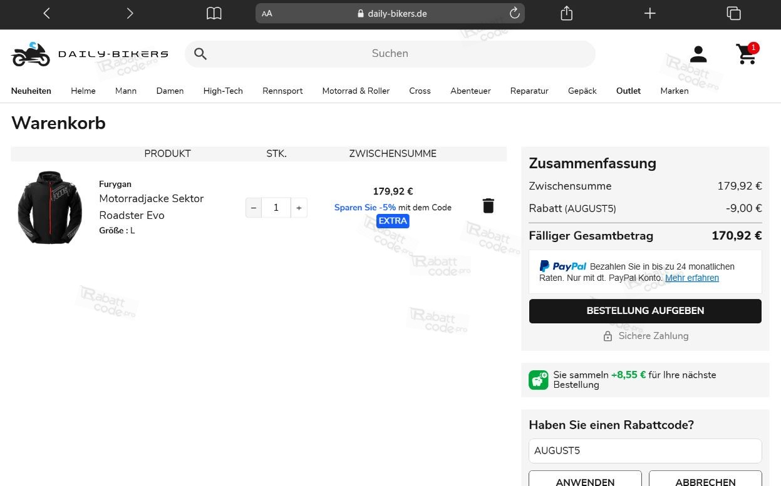This screenshot has height=486, width=781.
Task: Click the '+8,55 €' reward amount
Action: [x=628, y=375]
